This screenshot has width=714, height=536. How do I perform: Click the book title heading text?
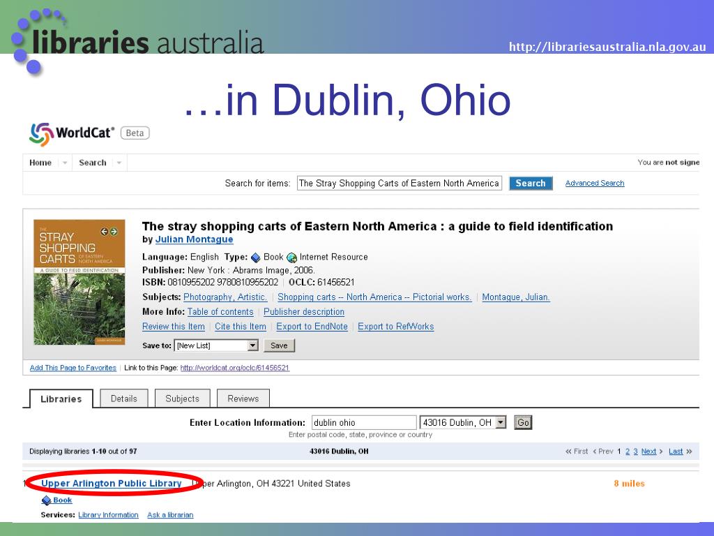pos(377,226)
